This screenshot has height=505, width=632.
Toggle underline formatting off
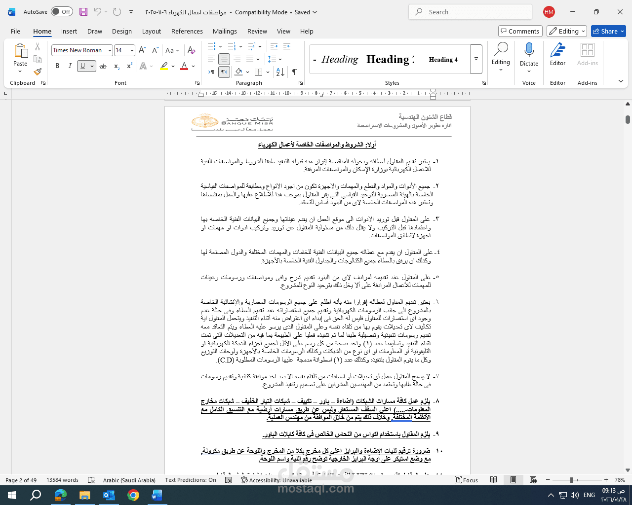(82, 66)
